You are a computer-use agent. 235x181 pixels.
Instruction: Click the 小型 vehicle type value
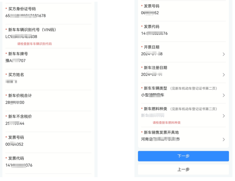pyautogui.click(x=153, y=95)
